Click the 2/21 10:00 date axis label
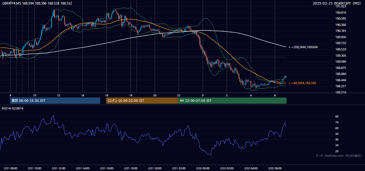Image resolution: width=365 pixels, height=171 pixels. (x=35, y=168)
